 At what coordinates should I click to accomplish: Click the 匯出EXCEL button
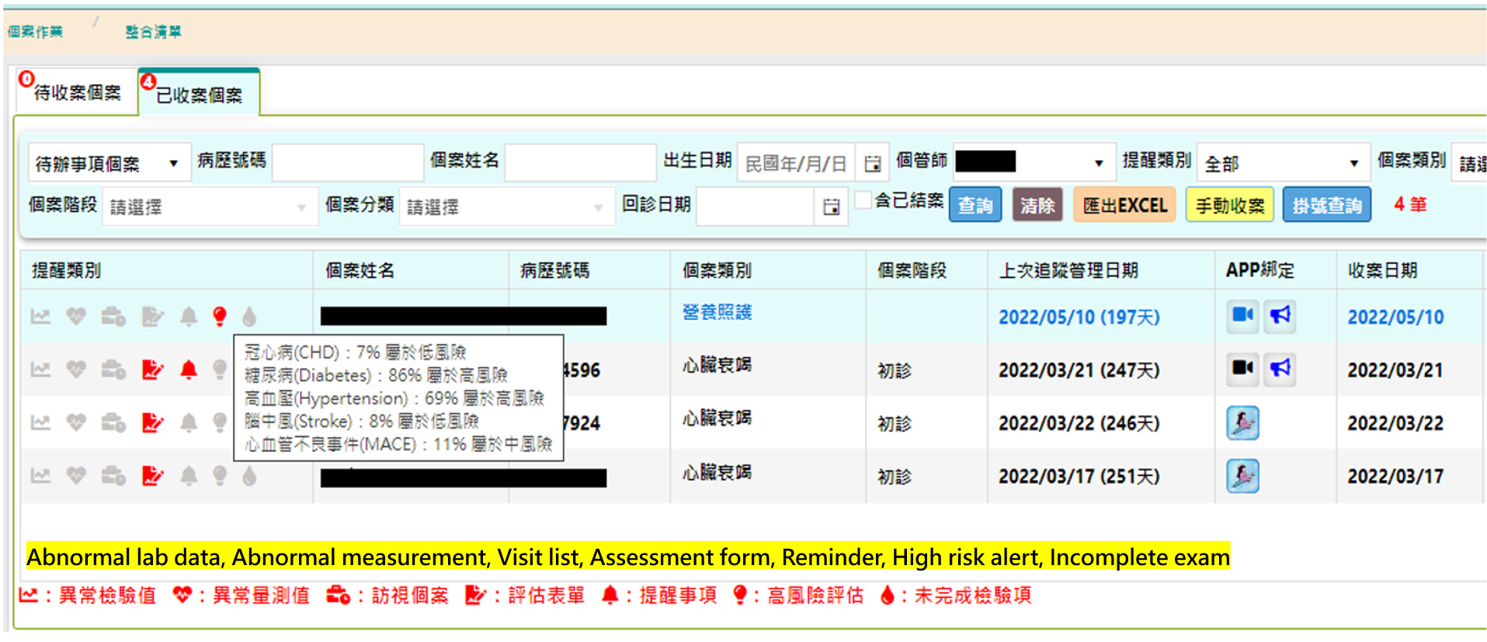[x=1124, y=205]
